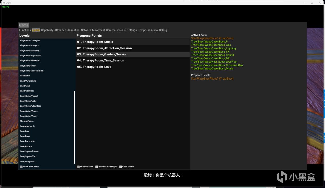The width and height of the screenshot is (325, 188).
Task: Open the Capability tab
Action: pos(47,30)
